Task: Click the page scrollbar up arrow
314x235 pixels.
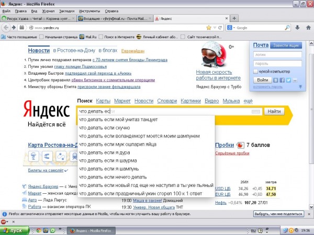Action: 311,43
